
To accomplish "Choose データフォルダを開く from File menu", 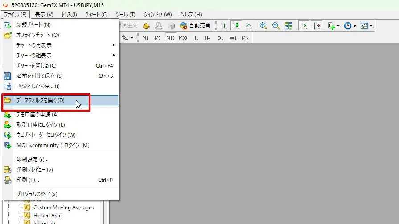I will click(x=41, y=100).
